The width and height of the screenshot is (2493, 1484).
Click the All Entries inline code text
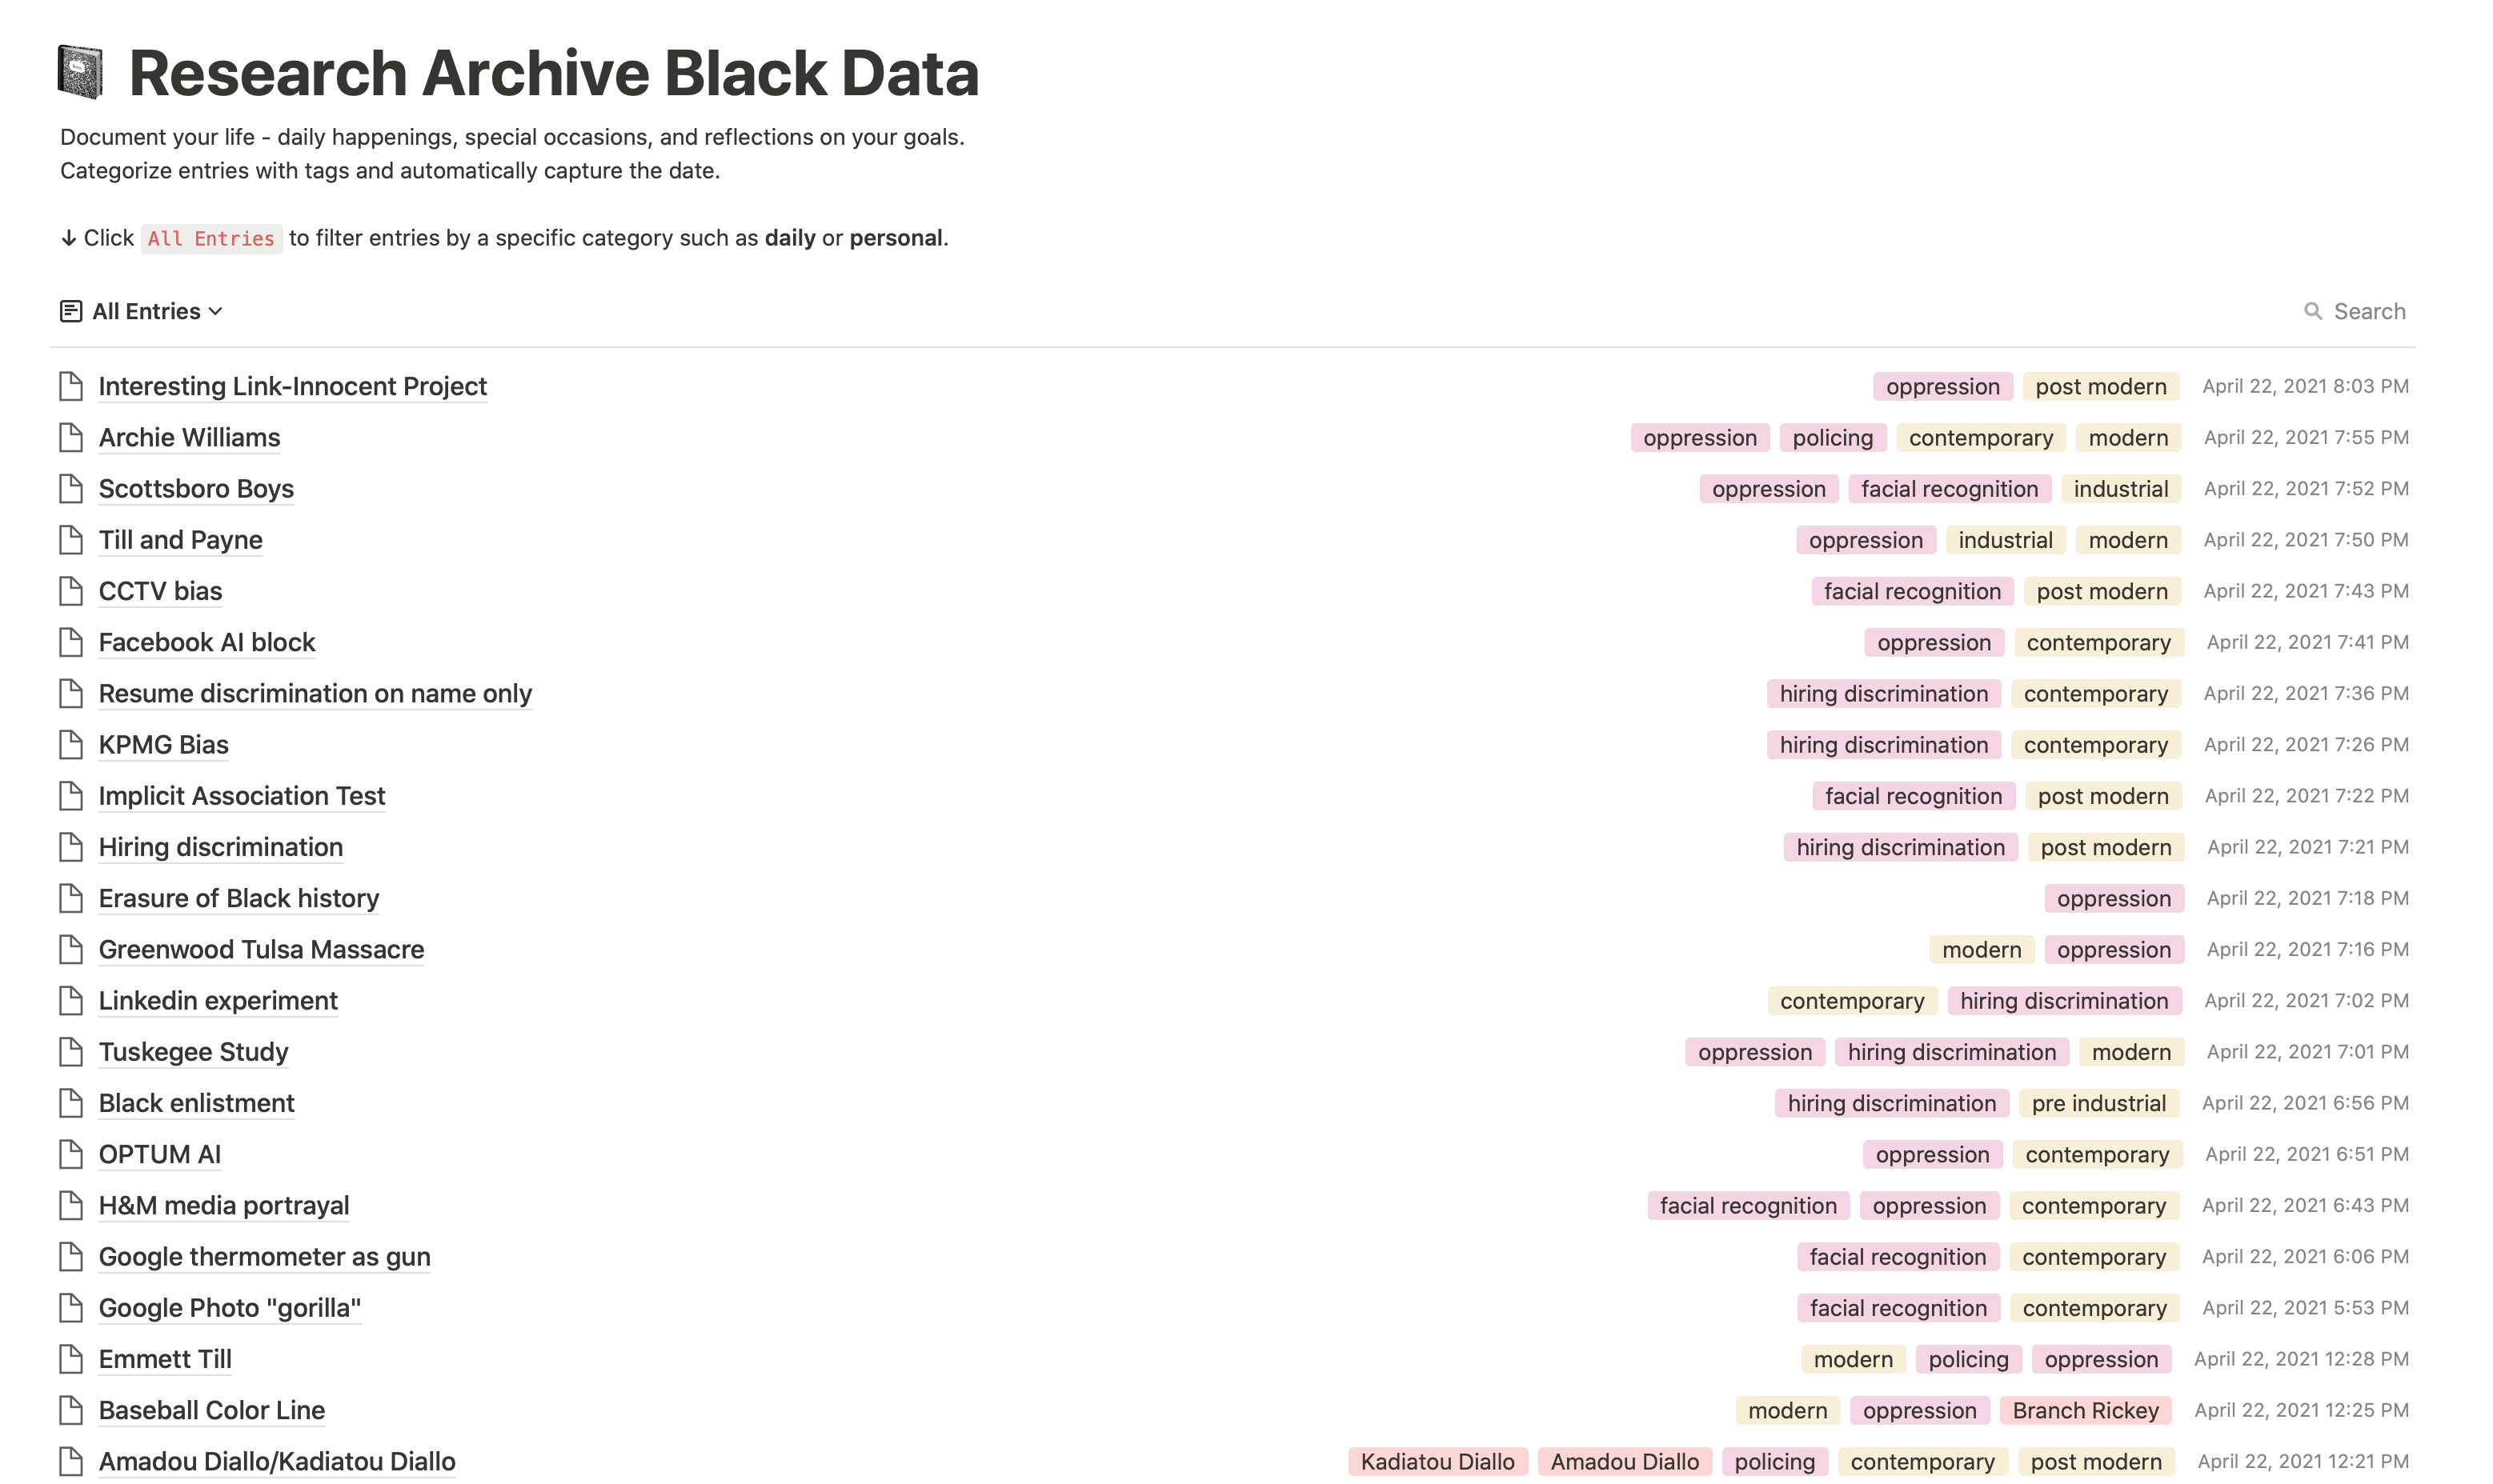coord(211,239)
